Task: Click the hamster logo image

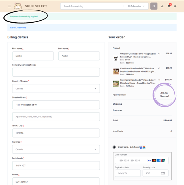Action: pyautogui.click(x=18, y=6)
